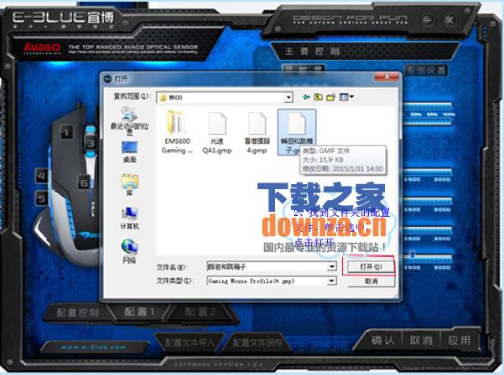Screen dimensions: 504x375
Task: Expand the file type dropdown arrow
Action: tap(332, 281)
